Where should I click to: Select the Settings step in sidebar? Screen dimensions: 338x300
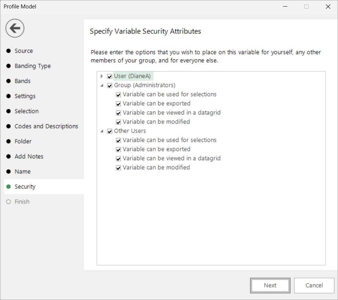click(x=25, y=96)
